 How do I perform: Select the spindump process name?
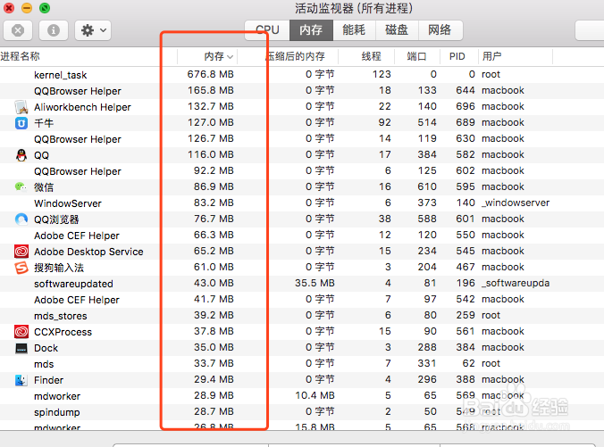click(56, 412)
